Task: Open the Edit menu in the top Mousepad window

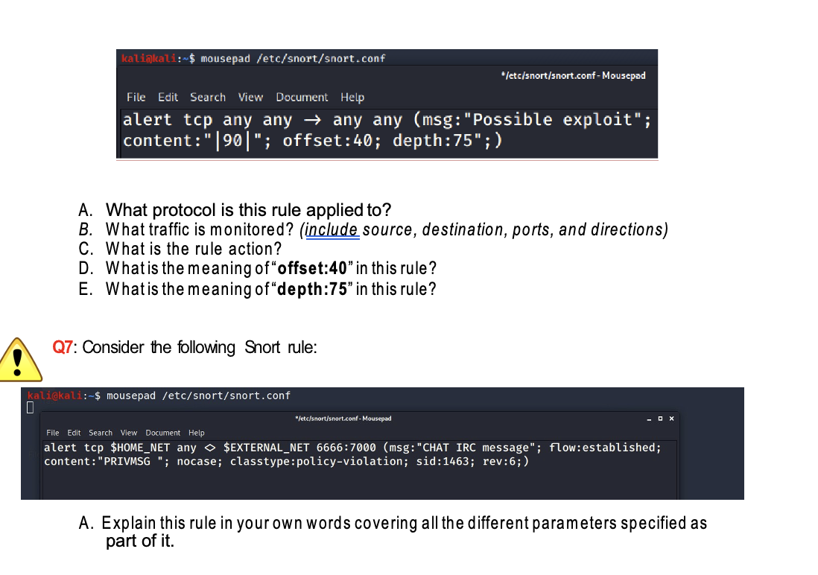Action: (x=168, y=97)
